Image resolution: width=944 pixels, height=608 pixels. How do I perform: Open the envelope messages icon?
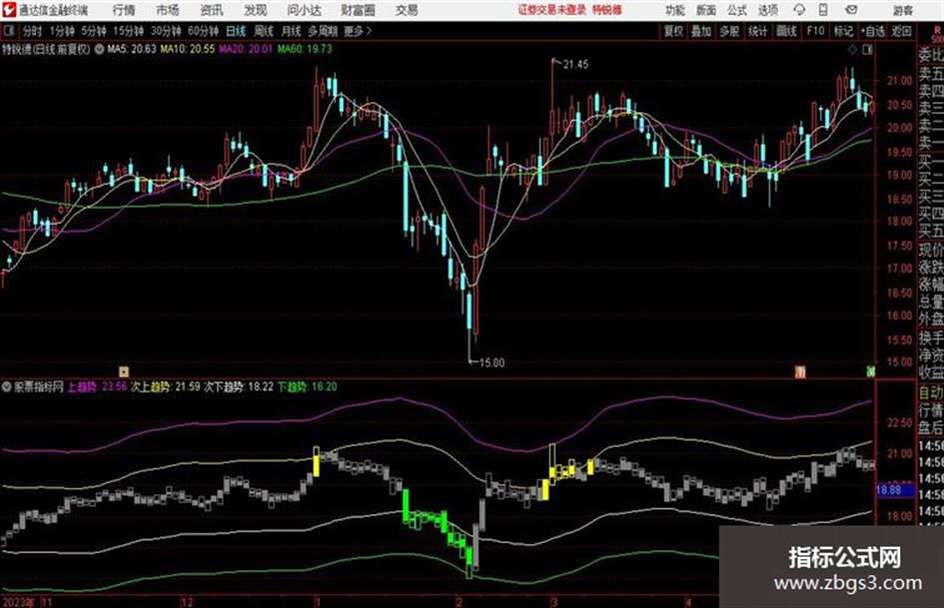click(x=851, y=10)
